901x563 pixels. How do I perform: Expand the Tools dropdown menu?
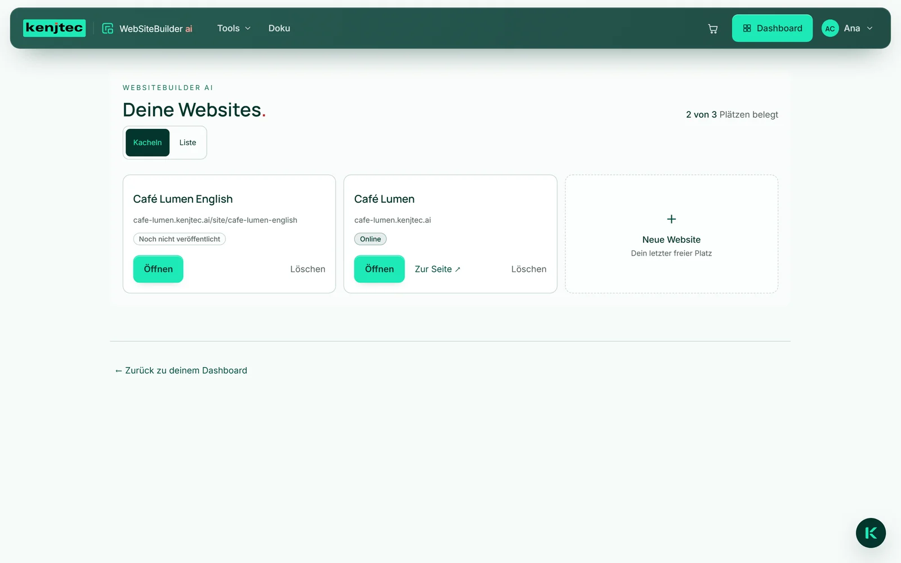click(x=234, y=28)
